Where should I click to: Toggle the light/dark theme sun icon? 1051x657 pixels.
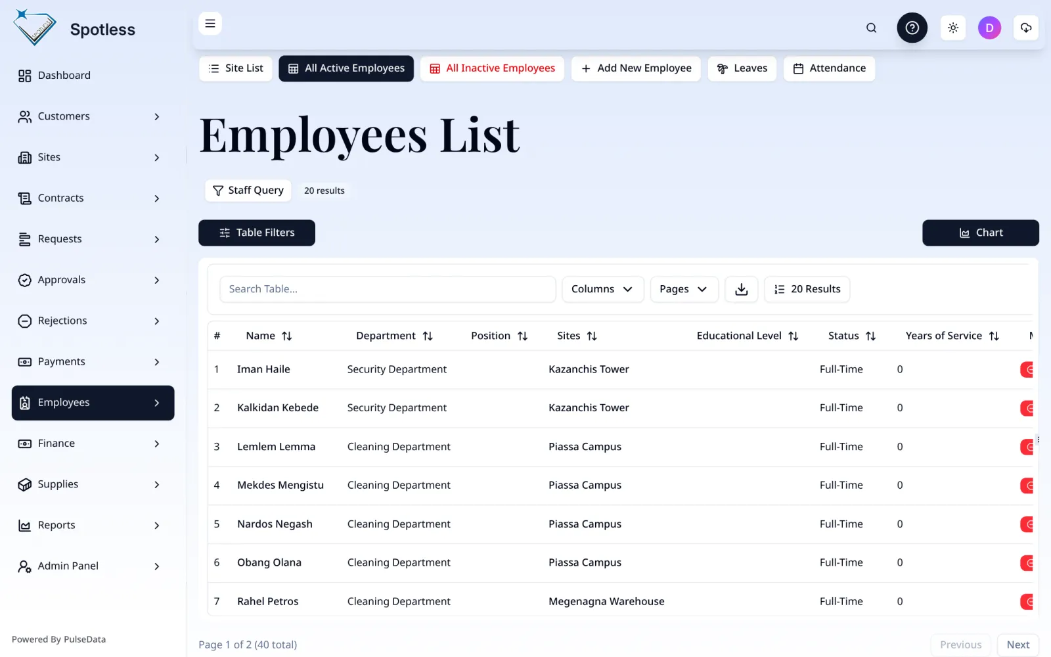(x=953, y=28)
